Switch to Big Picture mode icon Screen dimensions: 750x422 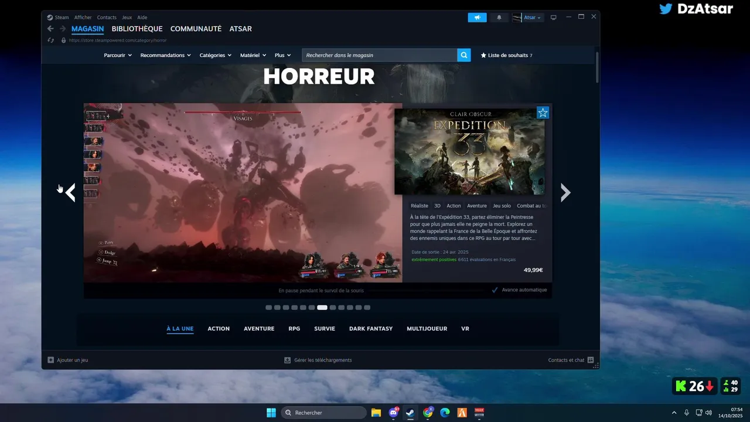(553, 18)
